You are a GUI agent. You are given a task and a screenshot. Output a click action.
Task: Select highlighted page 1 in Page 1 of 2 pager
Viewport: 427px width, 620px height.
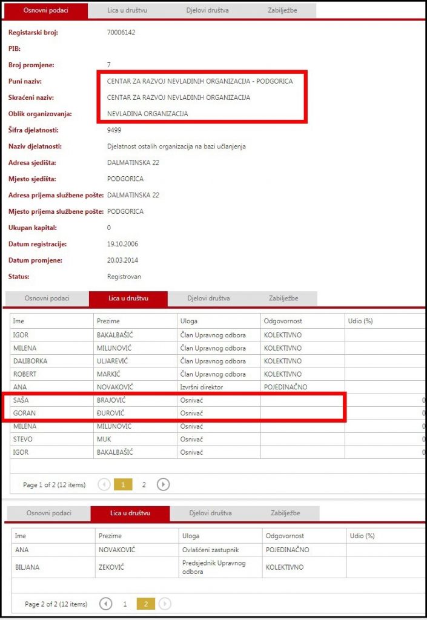123,484
